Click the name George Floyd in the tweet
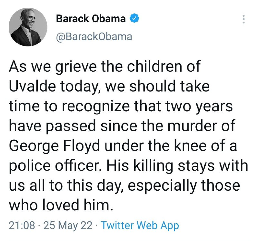The image size is (258, 241). click(55, 146)
